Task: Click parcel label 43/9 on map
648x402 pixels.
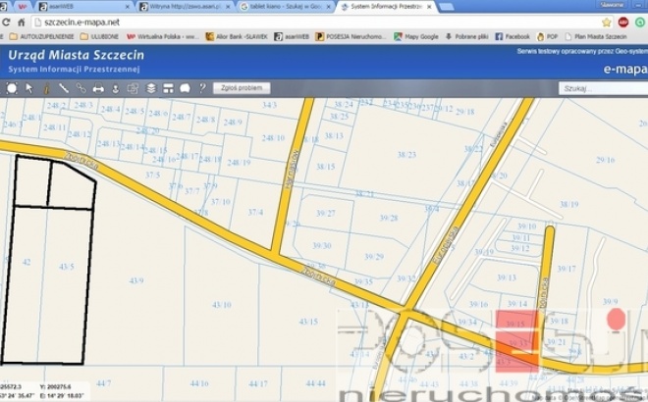Action: tap(135, 280)
